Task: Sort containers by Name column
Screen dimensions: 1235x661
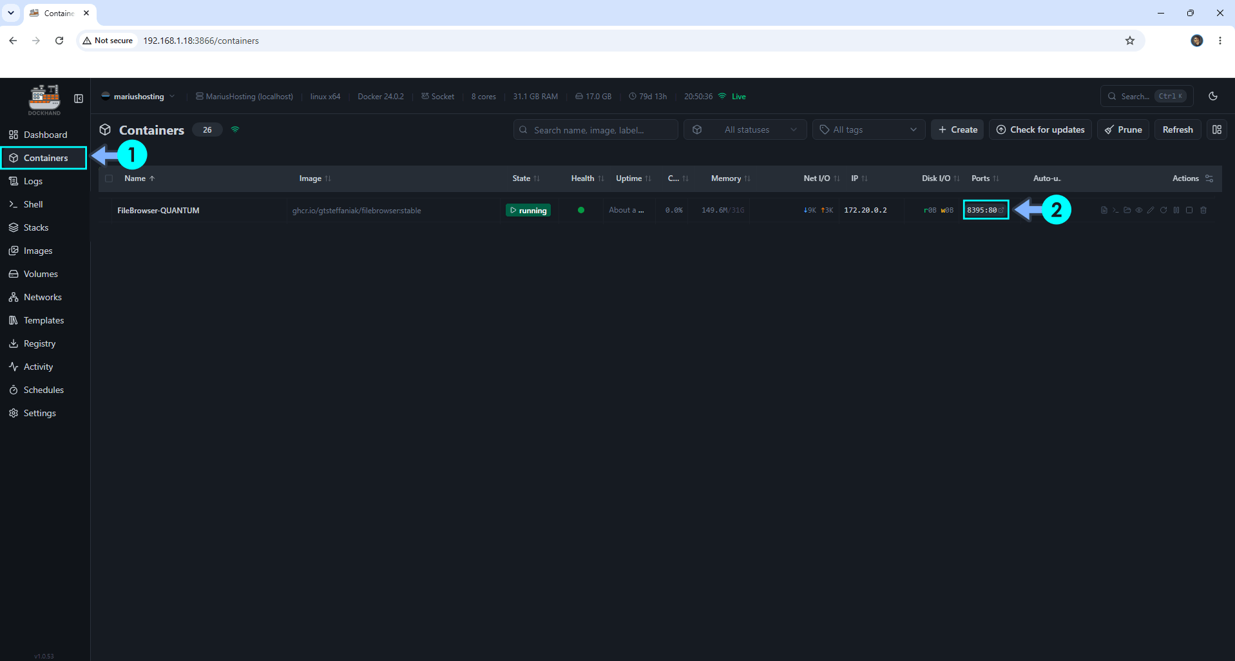Action: click(x=139, y=178)
